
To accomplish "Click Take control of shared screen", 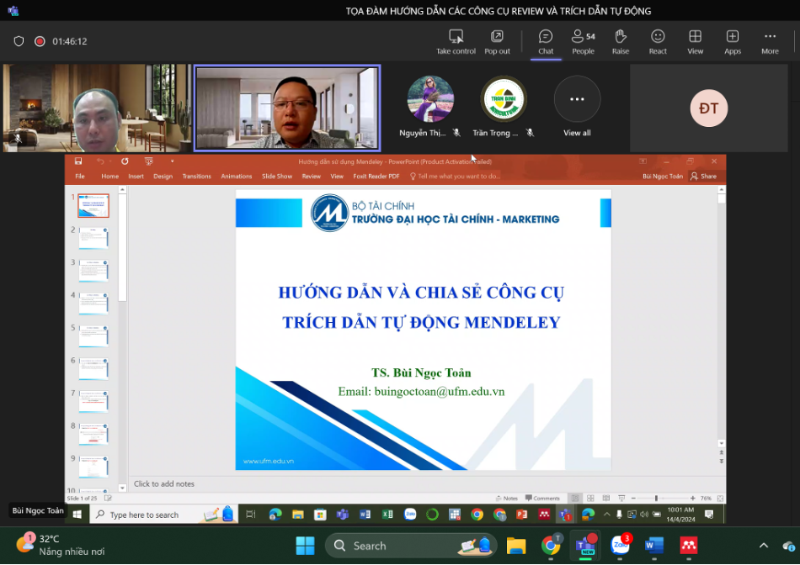I will (x=456, y=41).
